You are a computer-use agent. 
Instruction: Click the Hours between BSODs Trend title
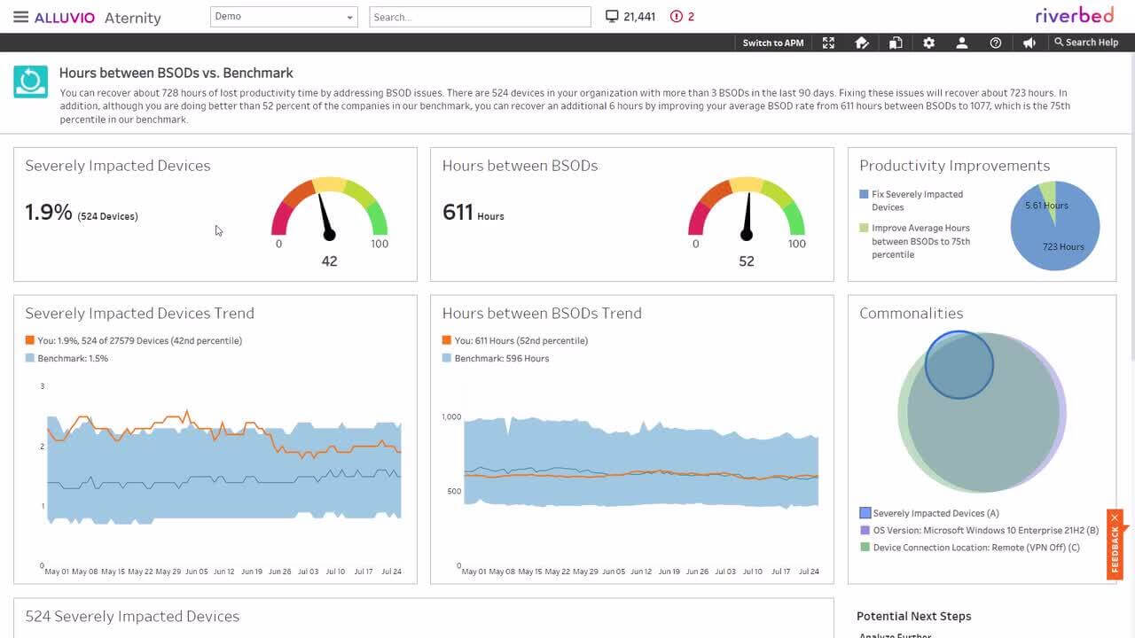pyautogui.click(x=542, y=313)
